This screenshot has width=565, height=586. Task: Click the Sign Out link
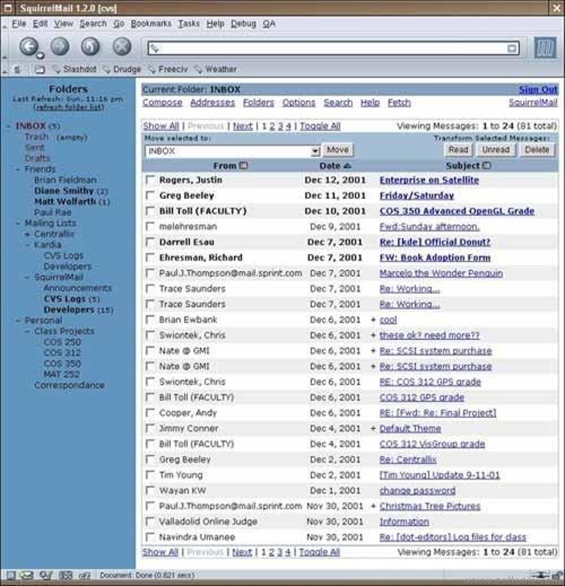pos(538,89)
